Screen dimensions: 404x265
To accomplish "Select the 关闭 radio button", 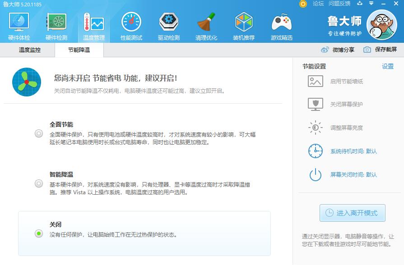I will click(39, 233).
